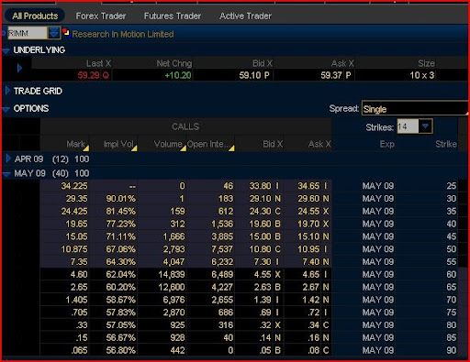Expand the underlying quote row arrow
Screen dimensions: 470x362
click(19, 68)
